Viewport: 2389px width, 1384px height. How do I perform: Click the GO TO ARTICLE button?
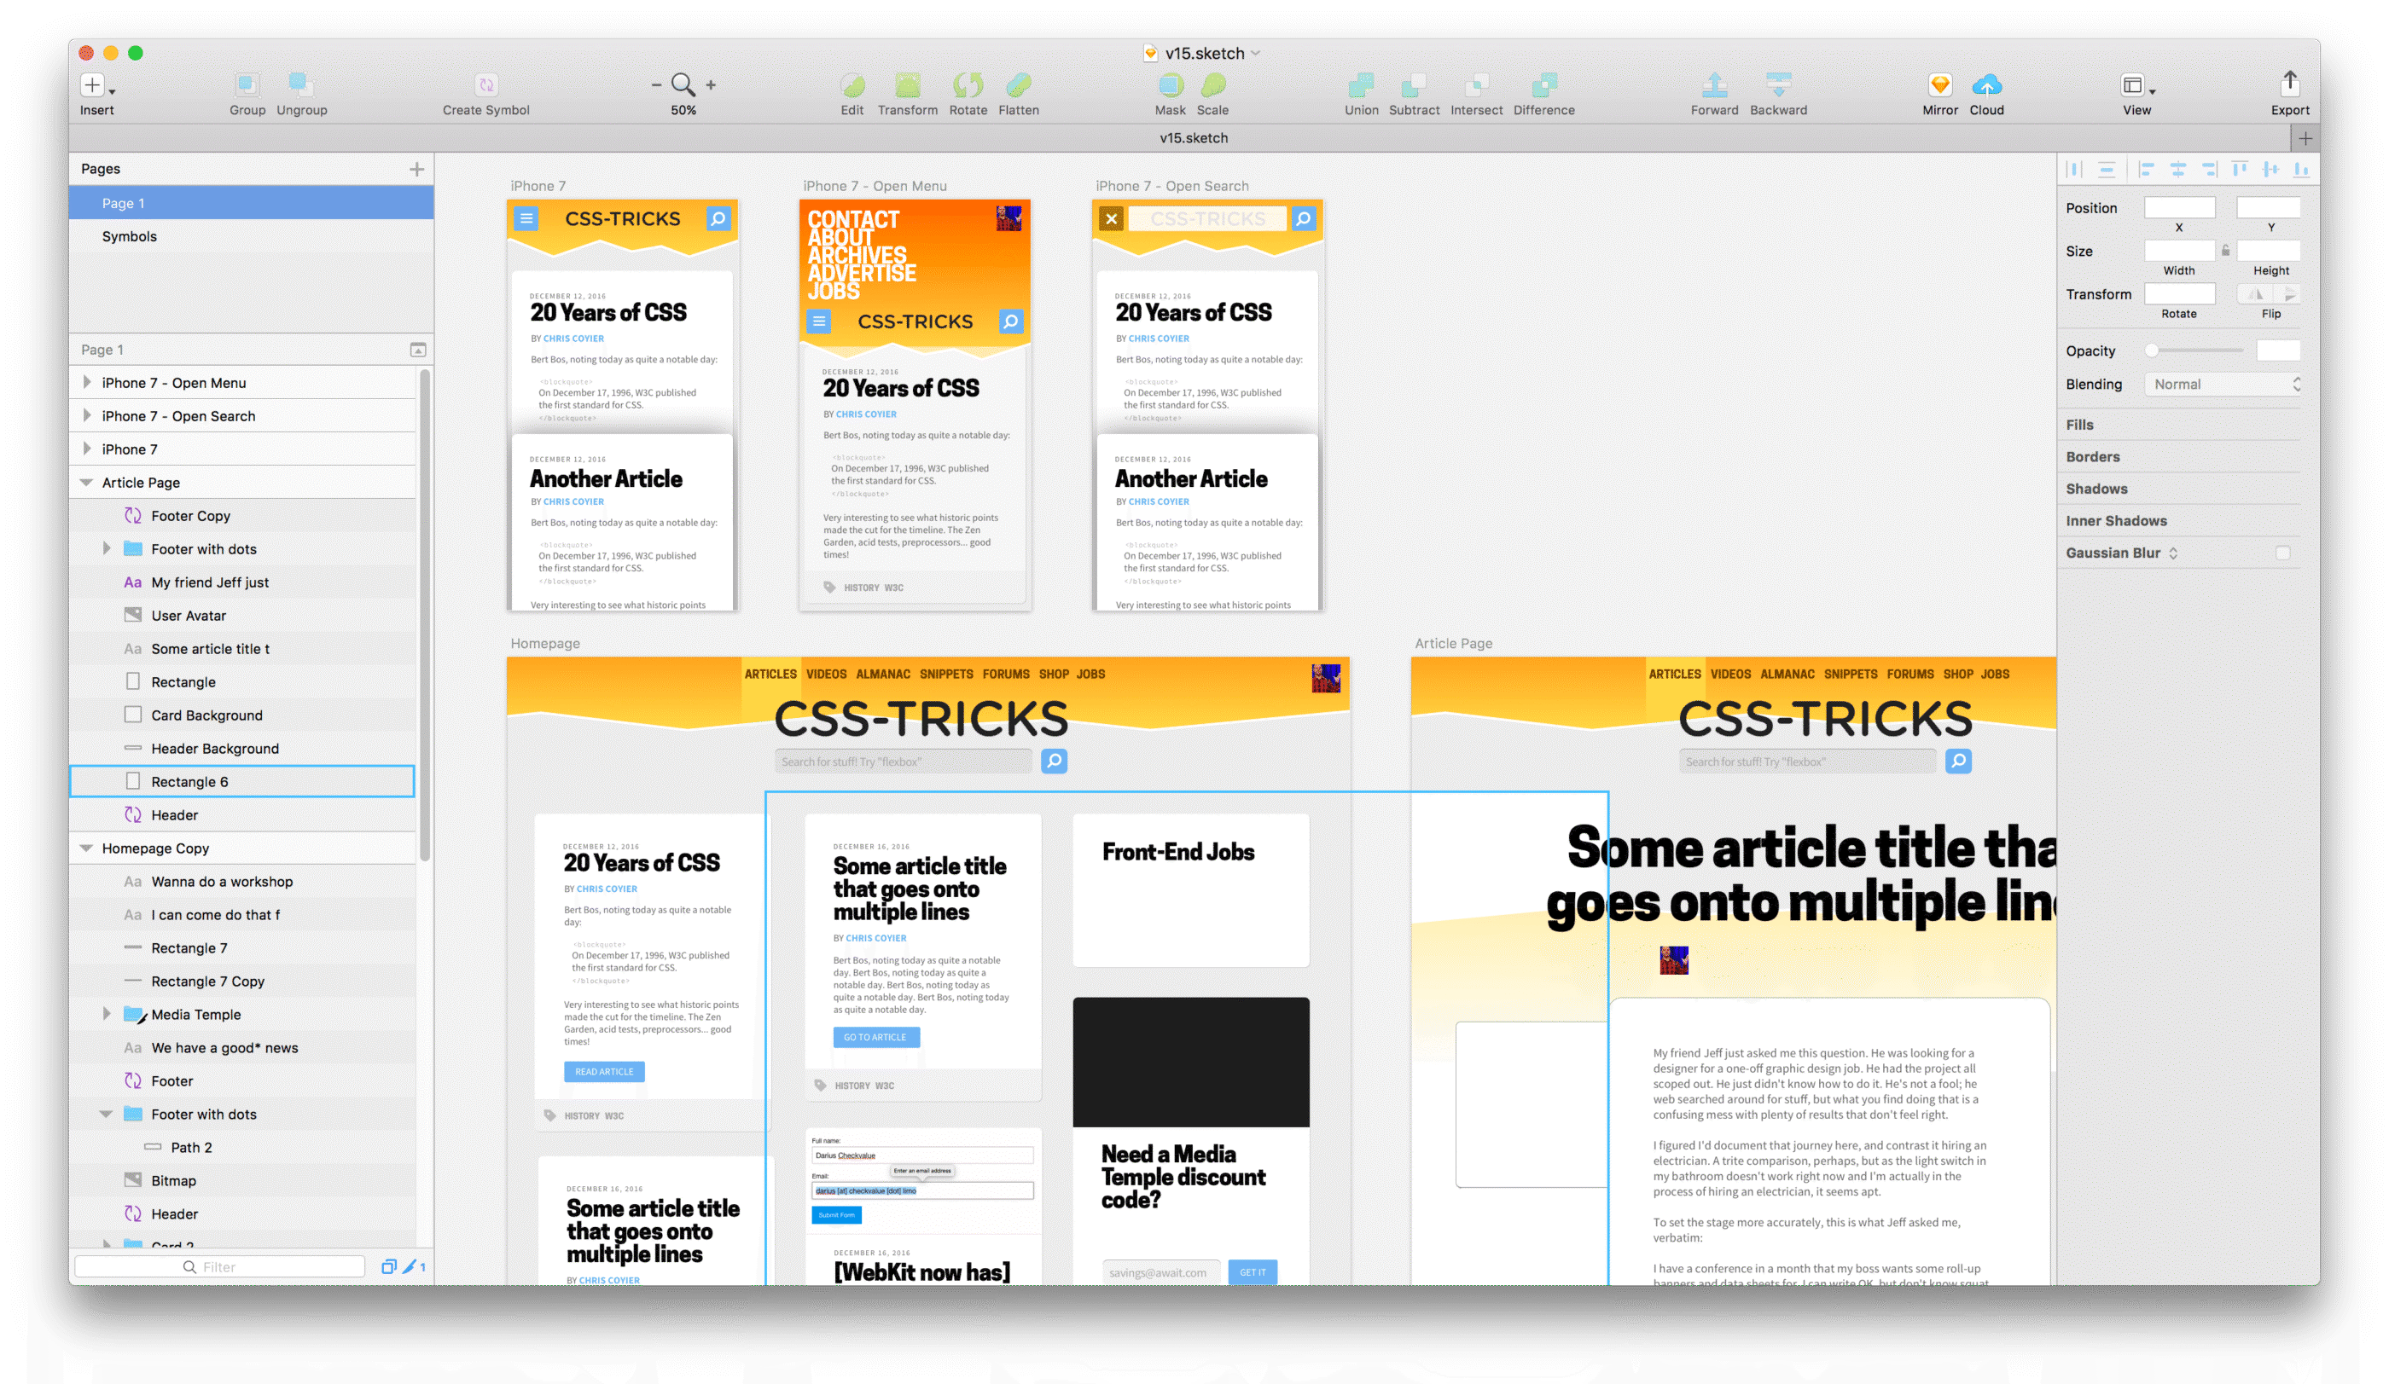pyautogui.click(x=875, y=1037)
